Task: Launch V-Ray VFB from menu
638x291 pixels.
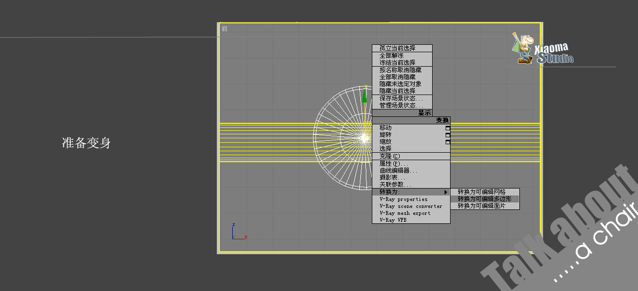Action: pyautogui.click(x=393, y=220)
